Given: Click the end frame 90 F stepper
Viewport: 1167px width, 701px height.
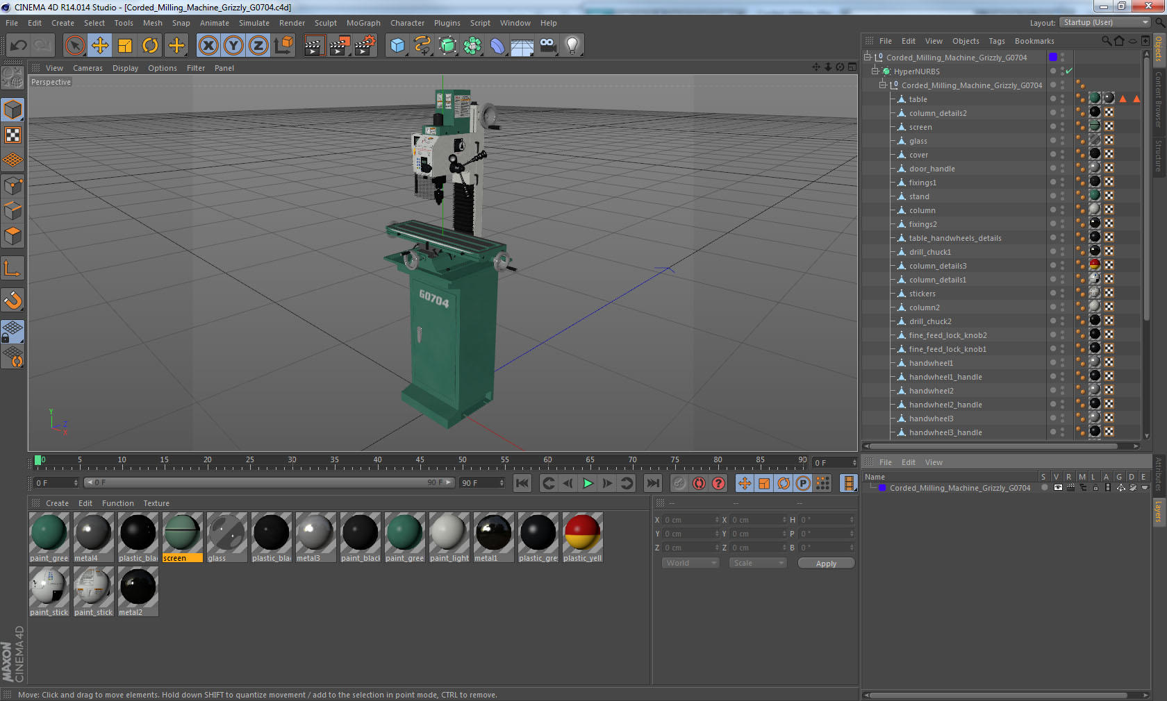Looking at the screenshot, I should click(x=502, y=483).
